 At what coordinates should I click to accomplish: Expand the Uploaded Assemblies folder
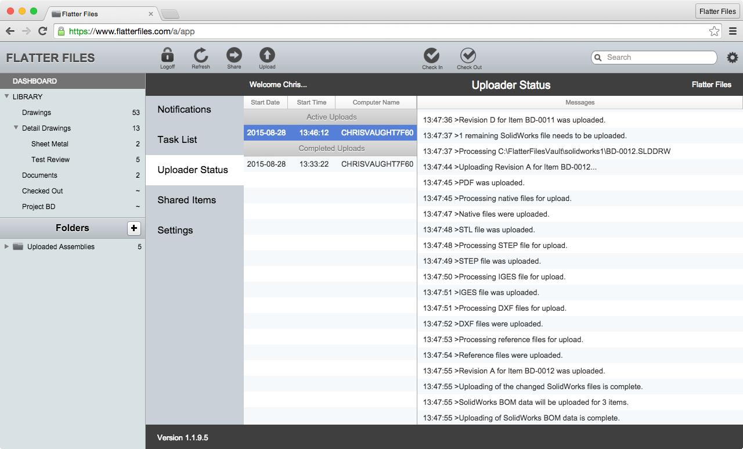click(6, 246)
